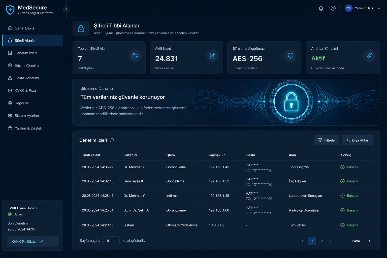Viewport: 387px width, 258px height.
Task: Open Yardım & Destek in the sidebar
Action: coord(33,128)
